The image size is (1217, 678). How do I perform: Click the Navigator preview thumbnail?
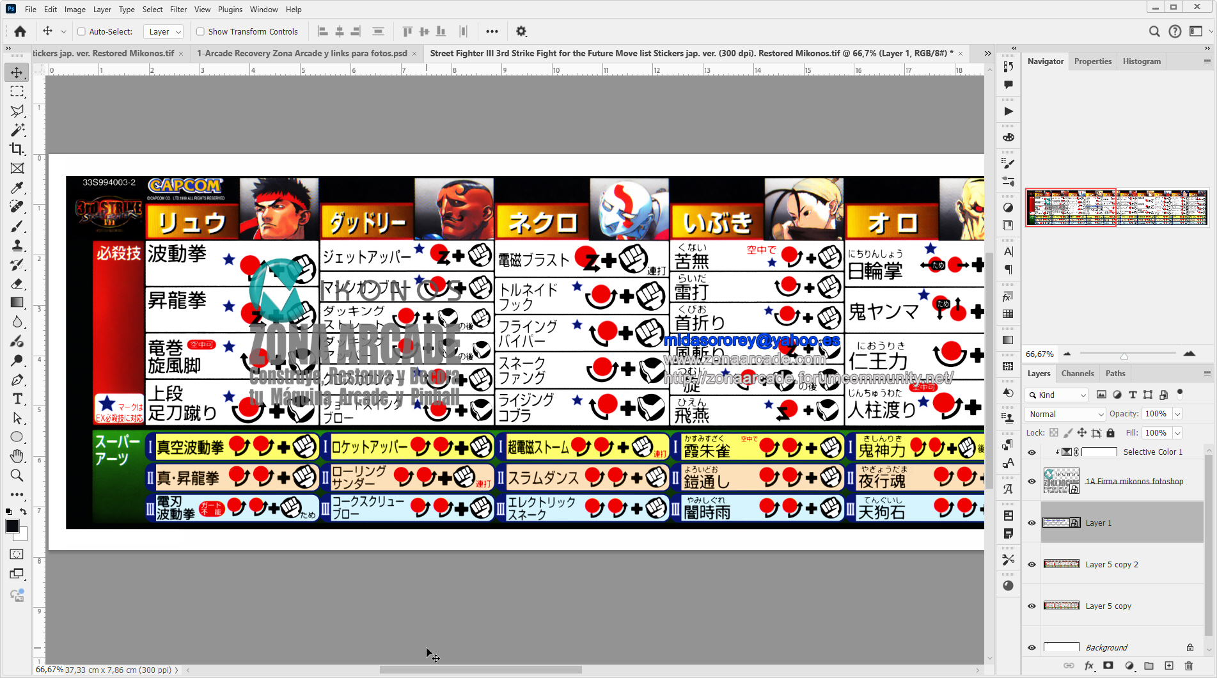[1116, 207]
